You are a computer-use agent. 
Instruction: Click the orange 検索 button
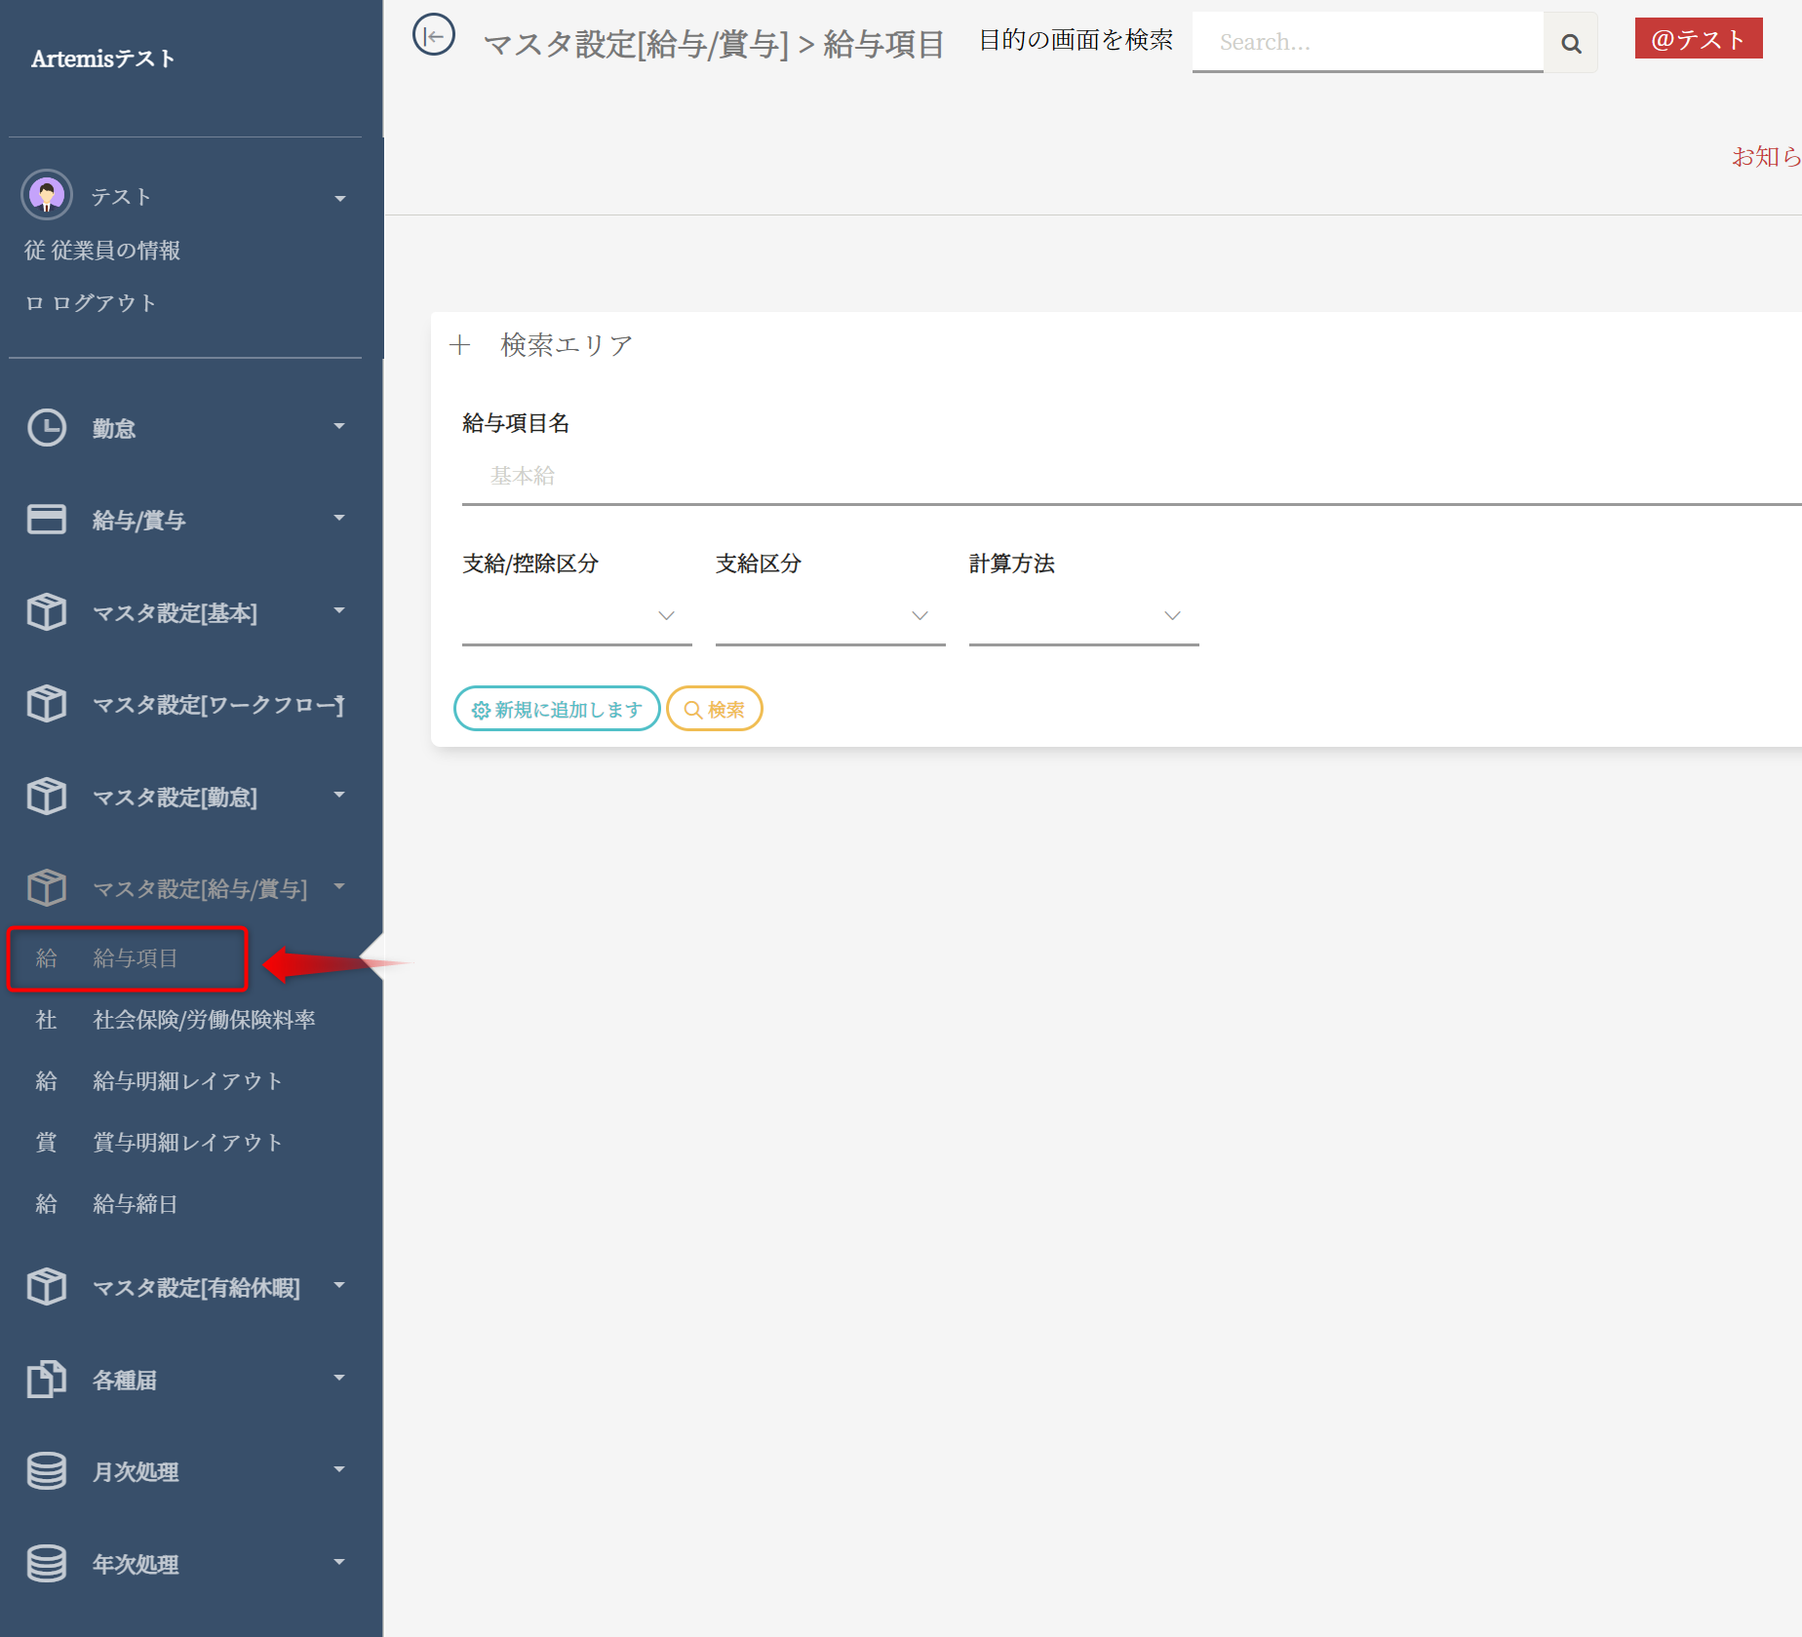(715, 710)
